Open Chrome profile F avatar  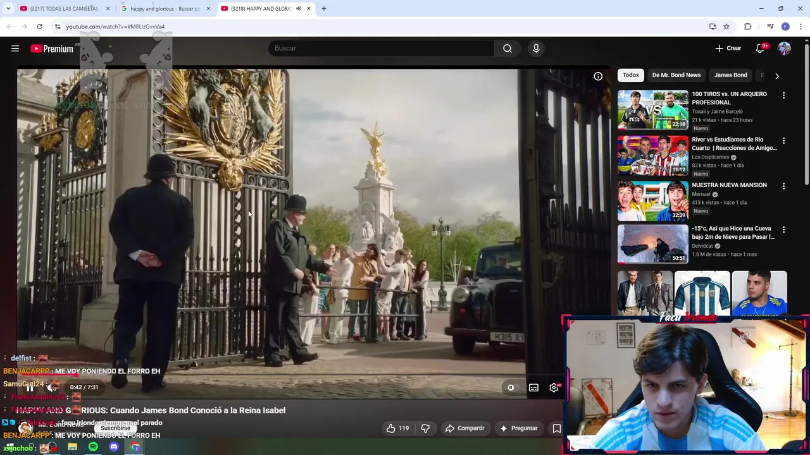(x=785, y=27)
